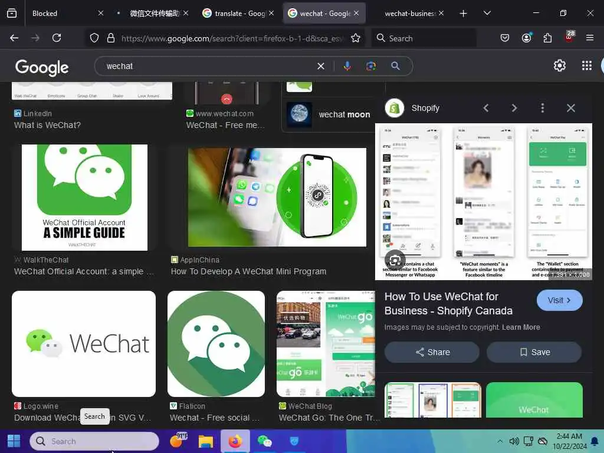Screen dimensions: 604x453
Task: Open the Google apps grid
Action: (x=587, y=65)
